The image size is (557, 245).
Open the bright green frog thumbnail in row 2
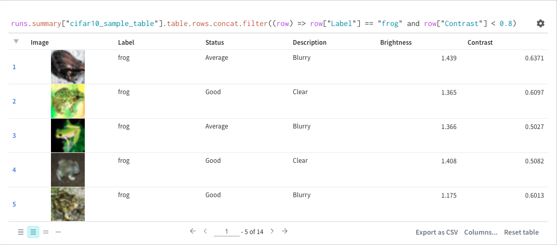point(68,101)
